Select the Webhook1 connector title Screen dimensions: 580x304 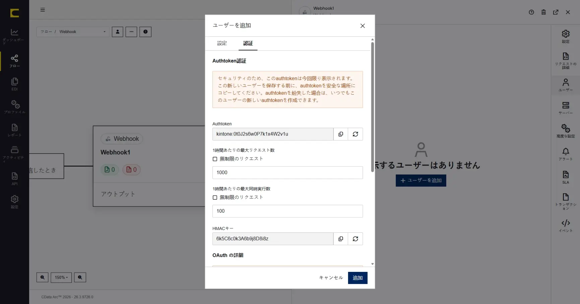point(115,152)
